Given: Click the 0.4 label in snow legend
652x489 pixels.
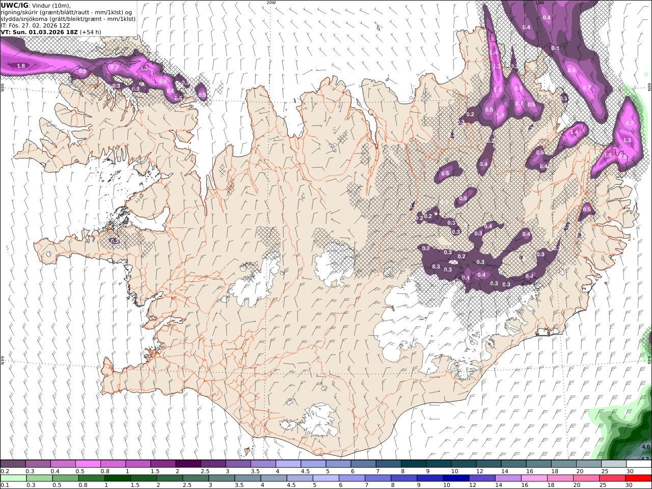Looking at the screenshot, I should 55,471.
